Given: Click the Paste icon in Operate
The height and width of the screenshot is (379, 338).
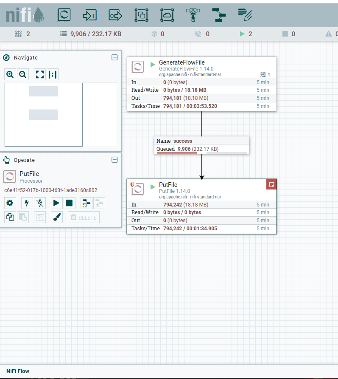Looking at the screenshot, I should click(22, 217).
